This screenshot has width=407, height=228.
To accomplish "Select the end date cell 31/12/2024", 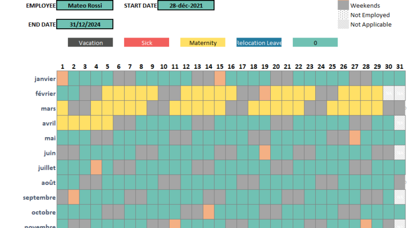I will [85, 25].
